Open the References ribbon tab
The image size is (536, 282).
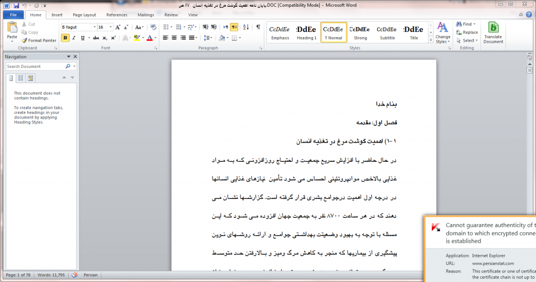(117, 15)
